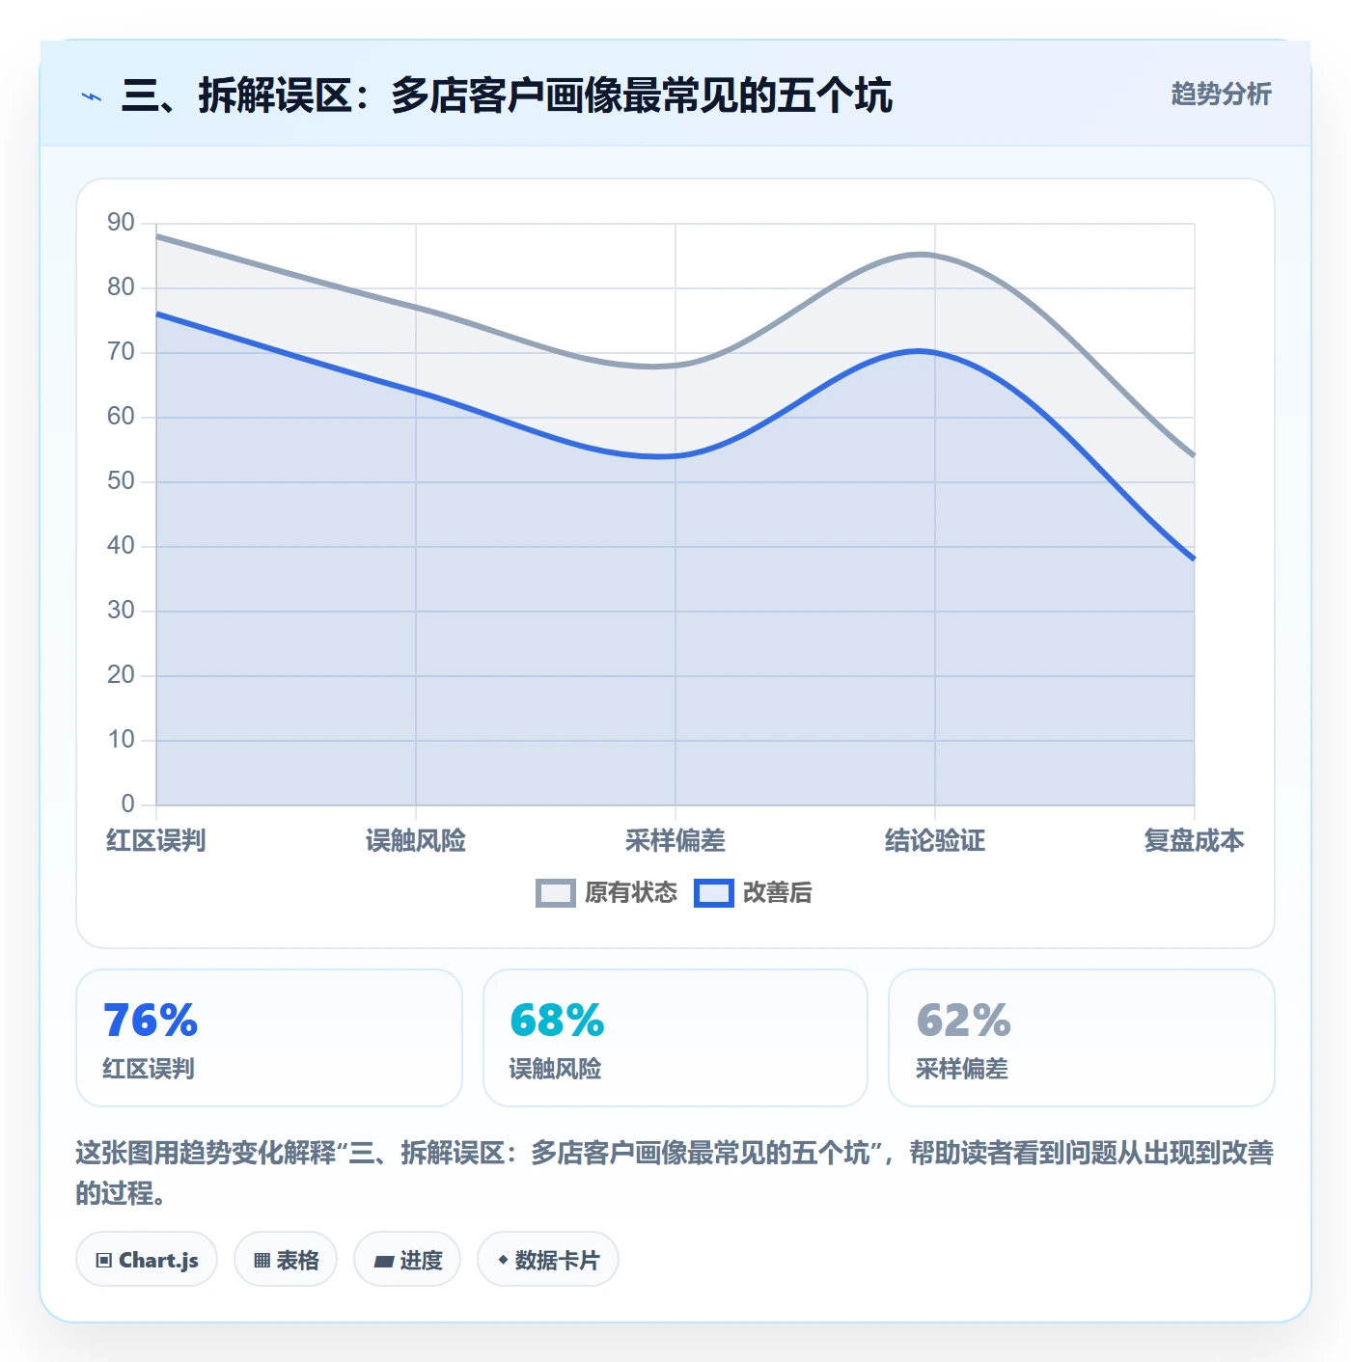Click the 改善后 legend label

[x=777, y=893]
